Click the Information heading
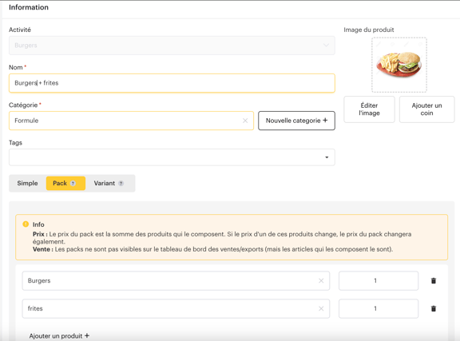This screenshot has width=460, height=341. point(29,7)
